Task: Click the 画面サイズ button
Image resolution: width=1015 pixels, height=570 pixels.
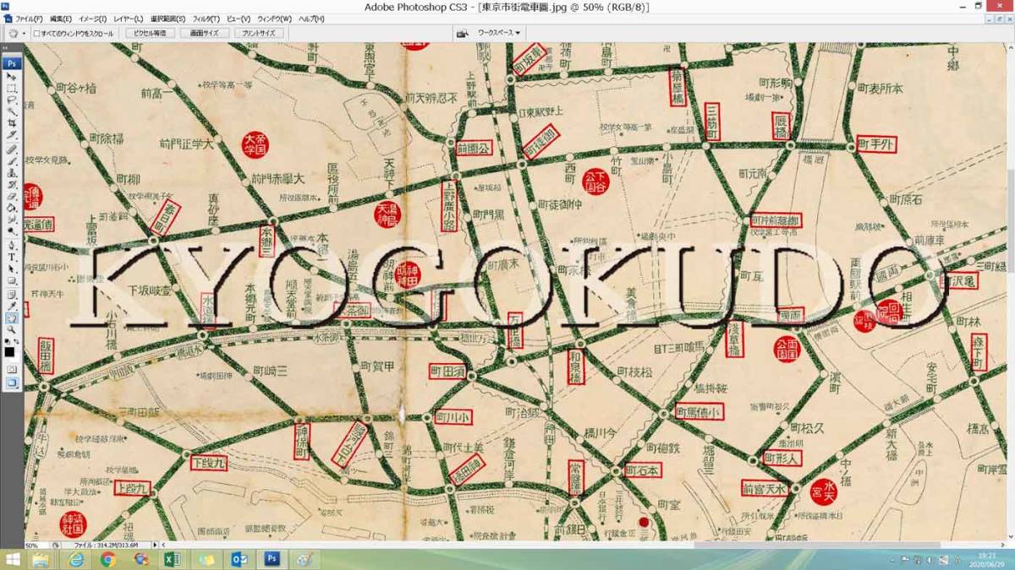Action: click(x=205, y=33)
